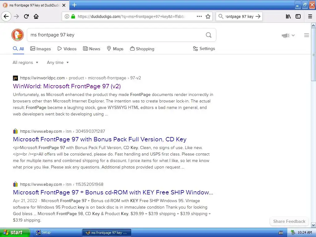Reload the current page
The width and height of the screenshot is (316, 237).
(x=27, y=16)
